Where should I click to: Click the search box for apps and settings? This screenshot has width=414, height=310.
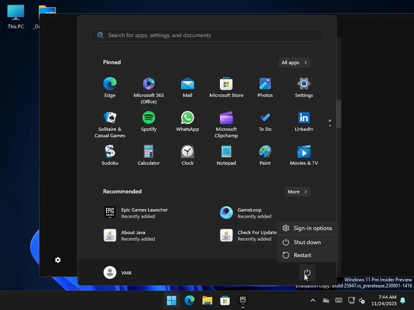coord(207,35)
